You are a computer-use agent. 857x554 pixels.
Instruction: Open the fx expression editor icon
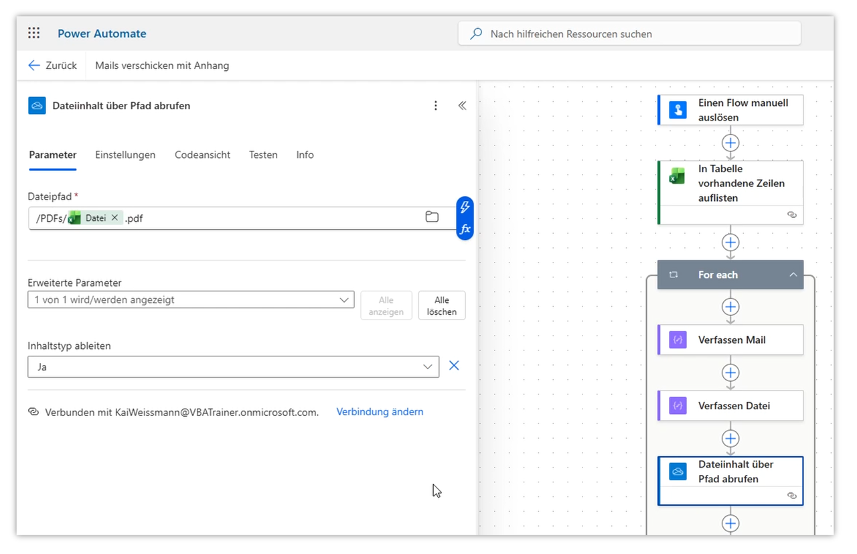tap(465, 229)
